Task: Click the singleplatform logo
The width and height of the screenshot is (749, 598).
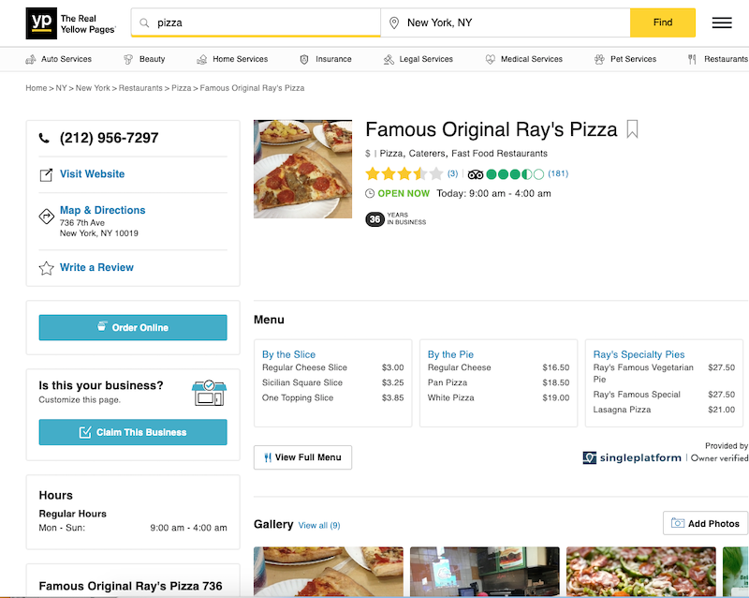Action: 632,457
